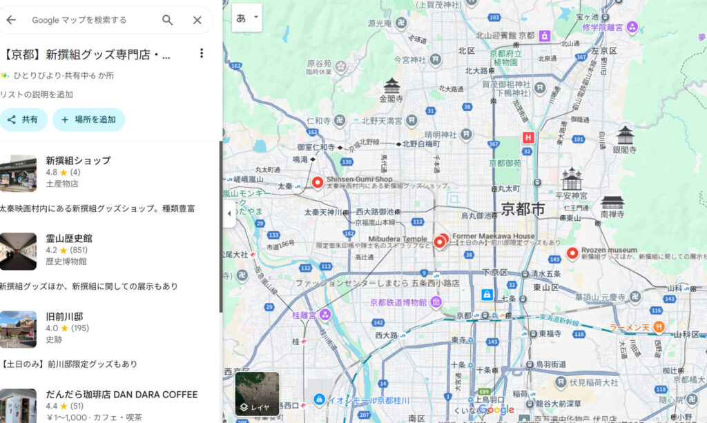Click the ラーメン天 restaurant marker
This screenshot has height=423, width=707.
tap(659, 327)
